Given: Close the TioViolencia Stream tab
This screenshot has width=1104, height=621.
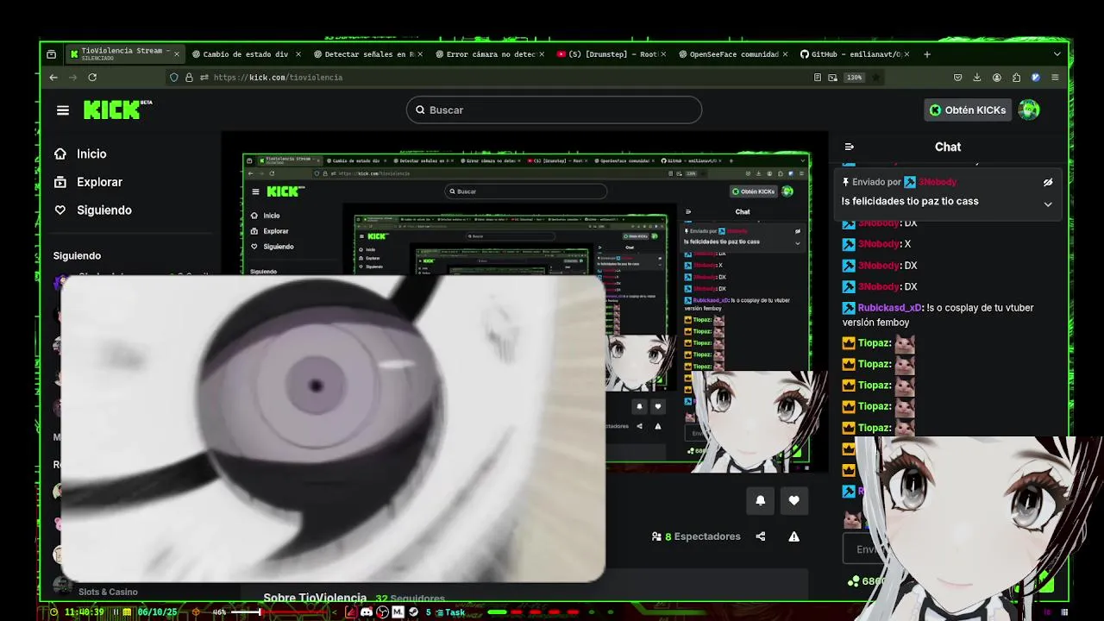Looking at the screenshot, I should [x=177, y=54].
